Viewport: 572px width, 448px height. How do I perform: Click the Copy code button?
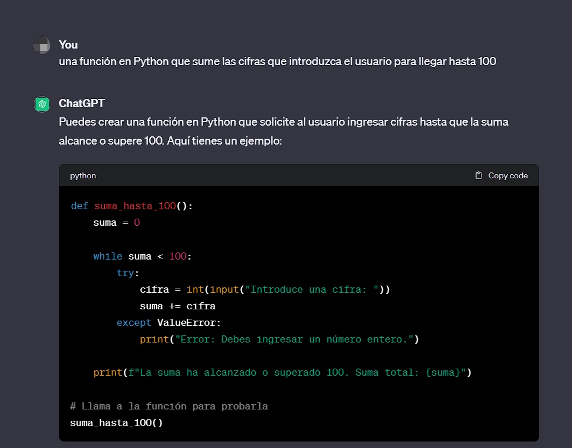(x=502, y=175)
